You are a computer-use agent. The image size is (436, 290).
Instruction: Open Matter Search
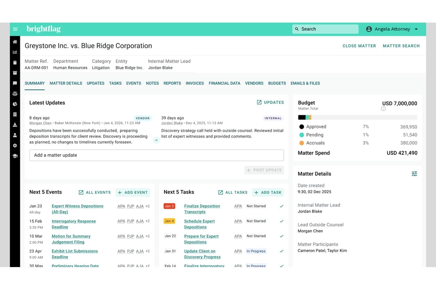(x=401, y=46)
